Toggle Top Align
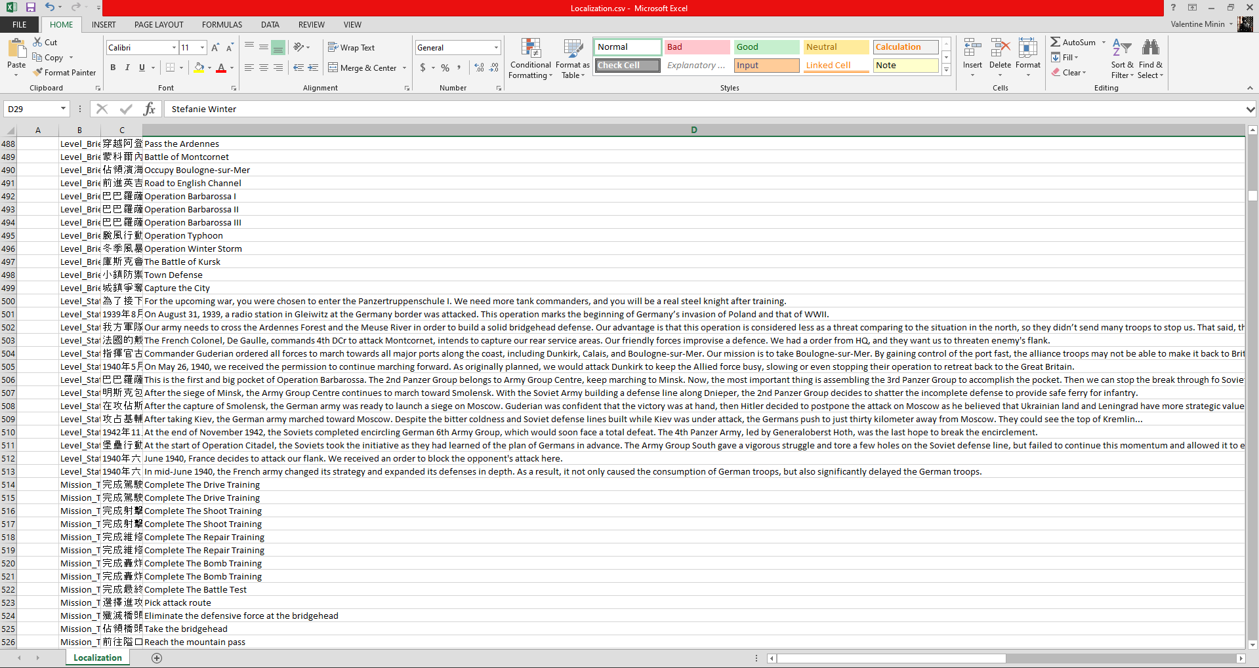The height and width of the screenshot is (668, 1259). (249, 47)
